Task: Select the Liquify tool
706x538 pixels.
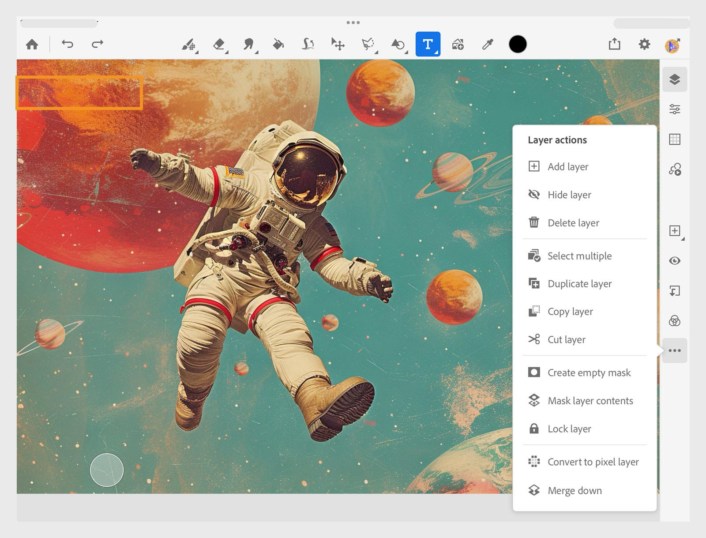Action: pos(308,44)
